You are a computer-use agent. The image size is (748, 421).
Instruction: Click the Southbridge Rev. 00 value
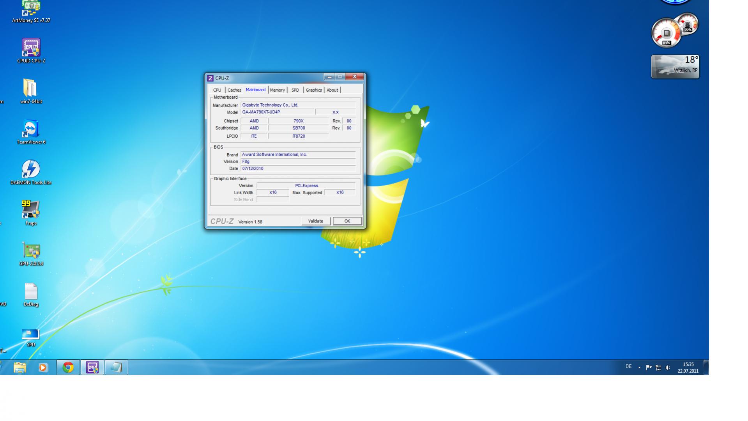point(349,128)
